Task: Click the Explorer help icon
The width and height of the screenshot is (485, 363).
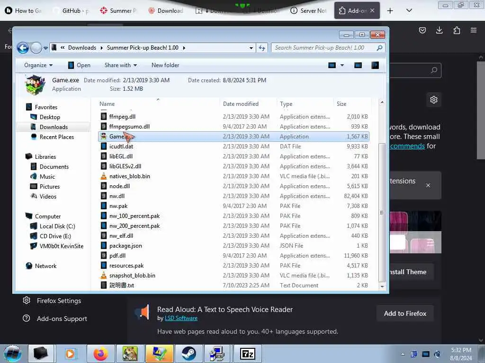Action: [x=375, y=65]
